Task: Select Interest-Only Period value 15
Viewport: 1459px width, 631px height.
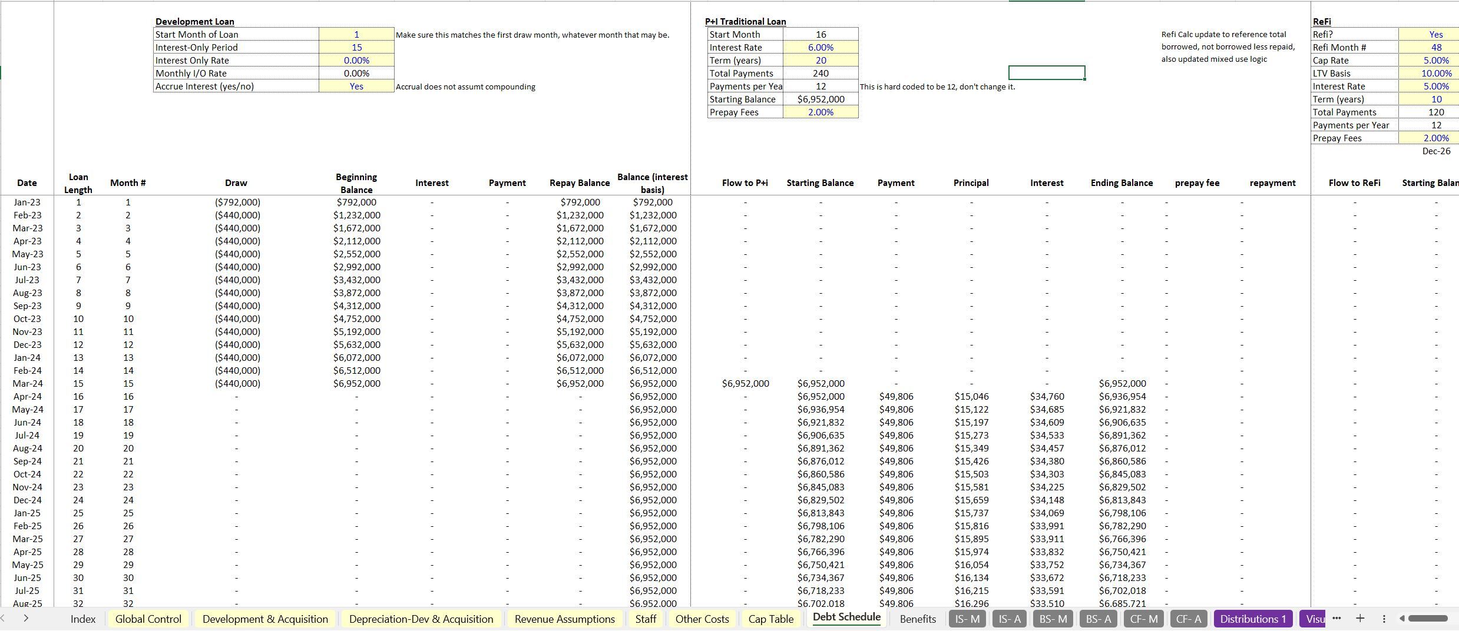Action: (x=356, y=48)
